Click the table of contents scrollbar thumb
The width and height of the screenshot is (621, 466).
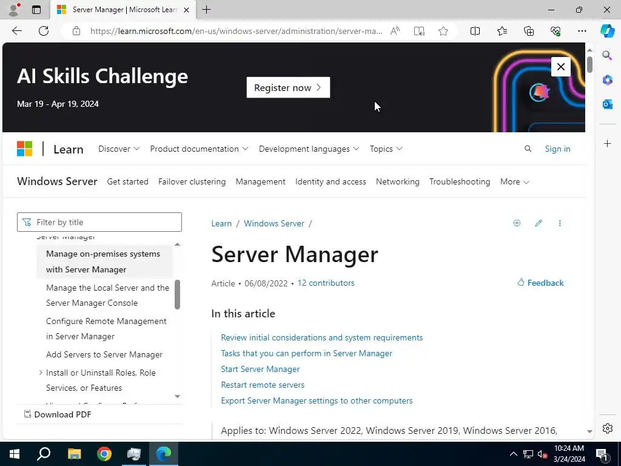pyautogui.click(x=178, y=294)
